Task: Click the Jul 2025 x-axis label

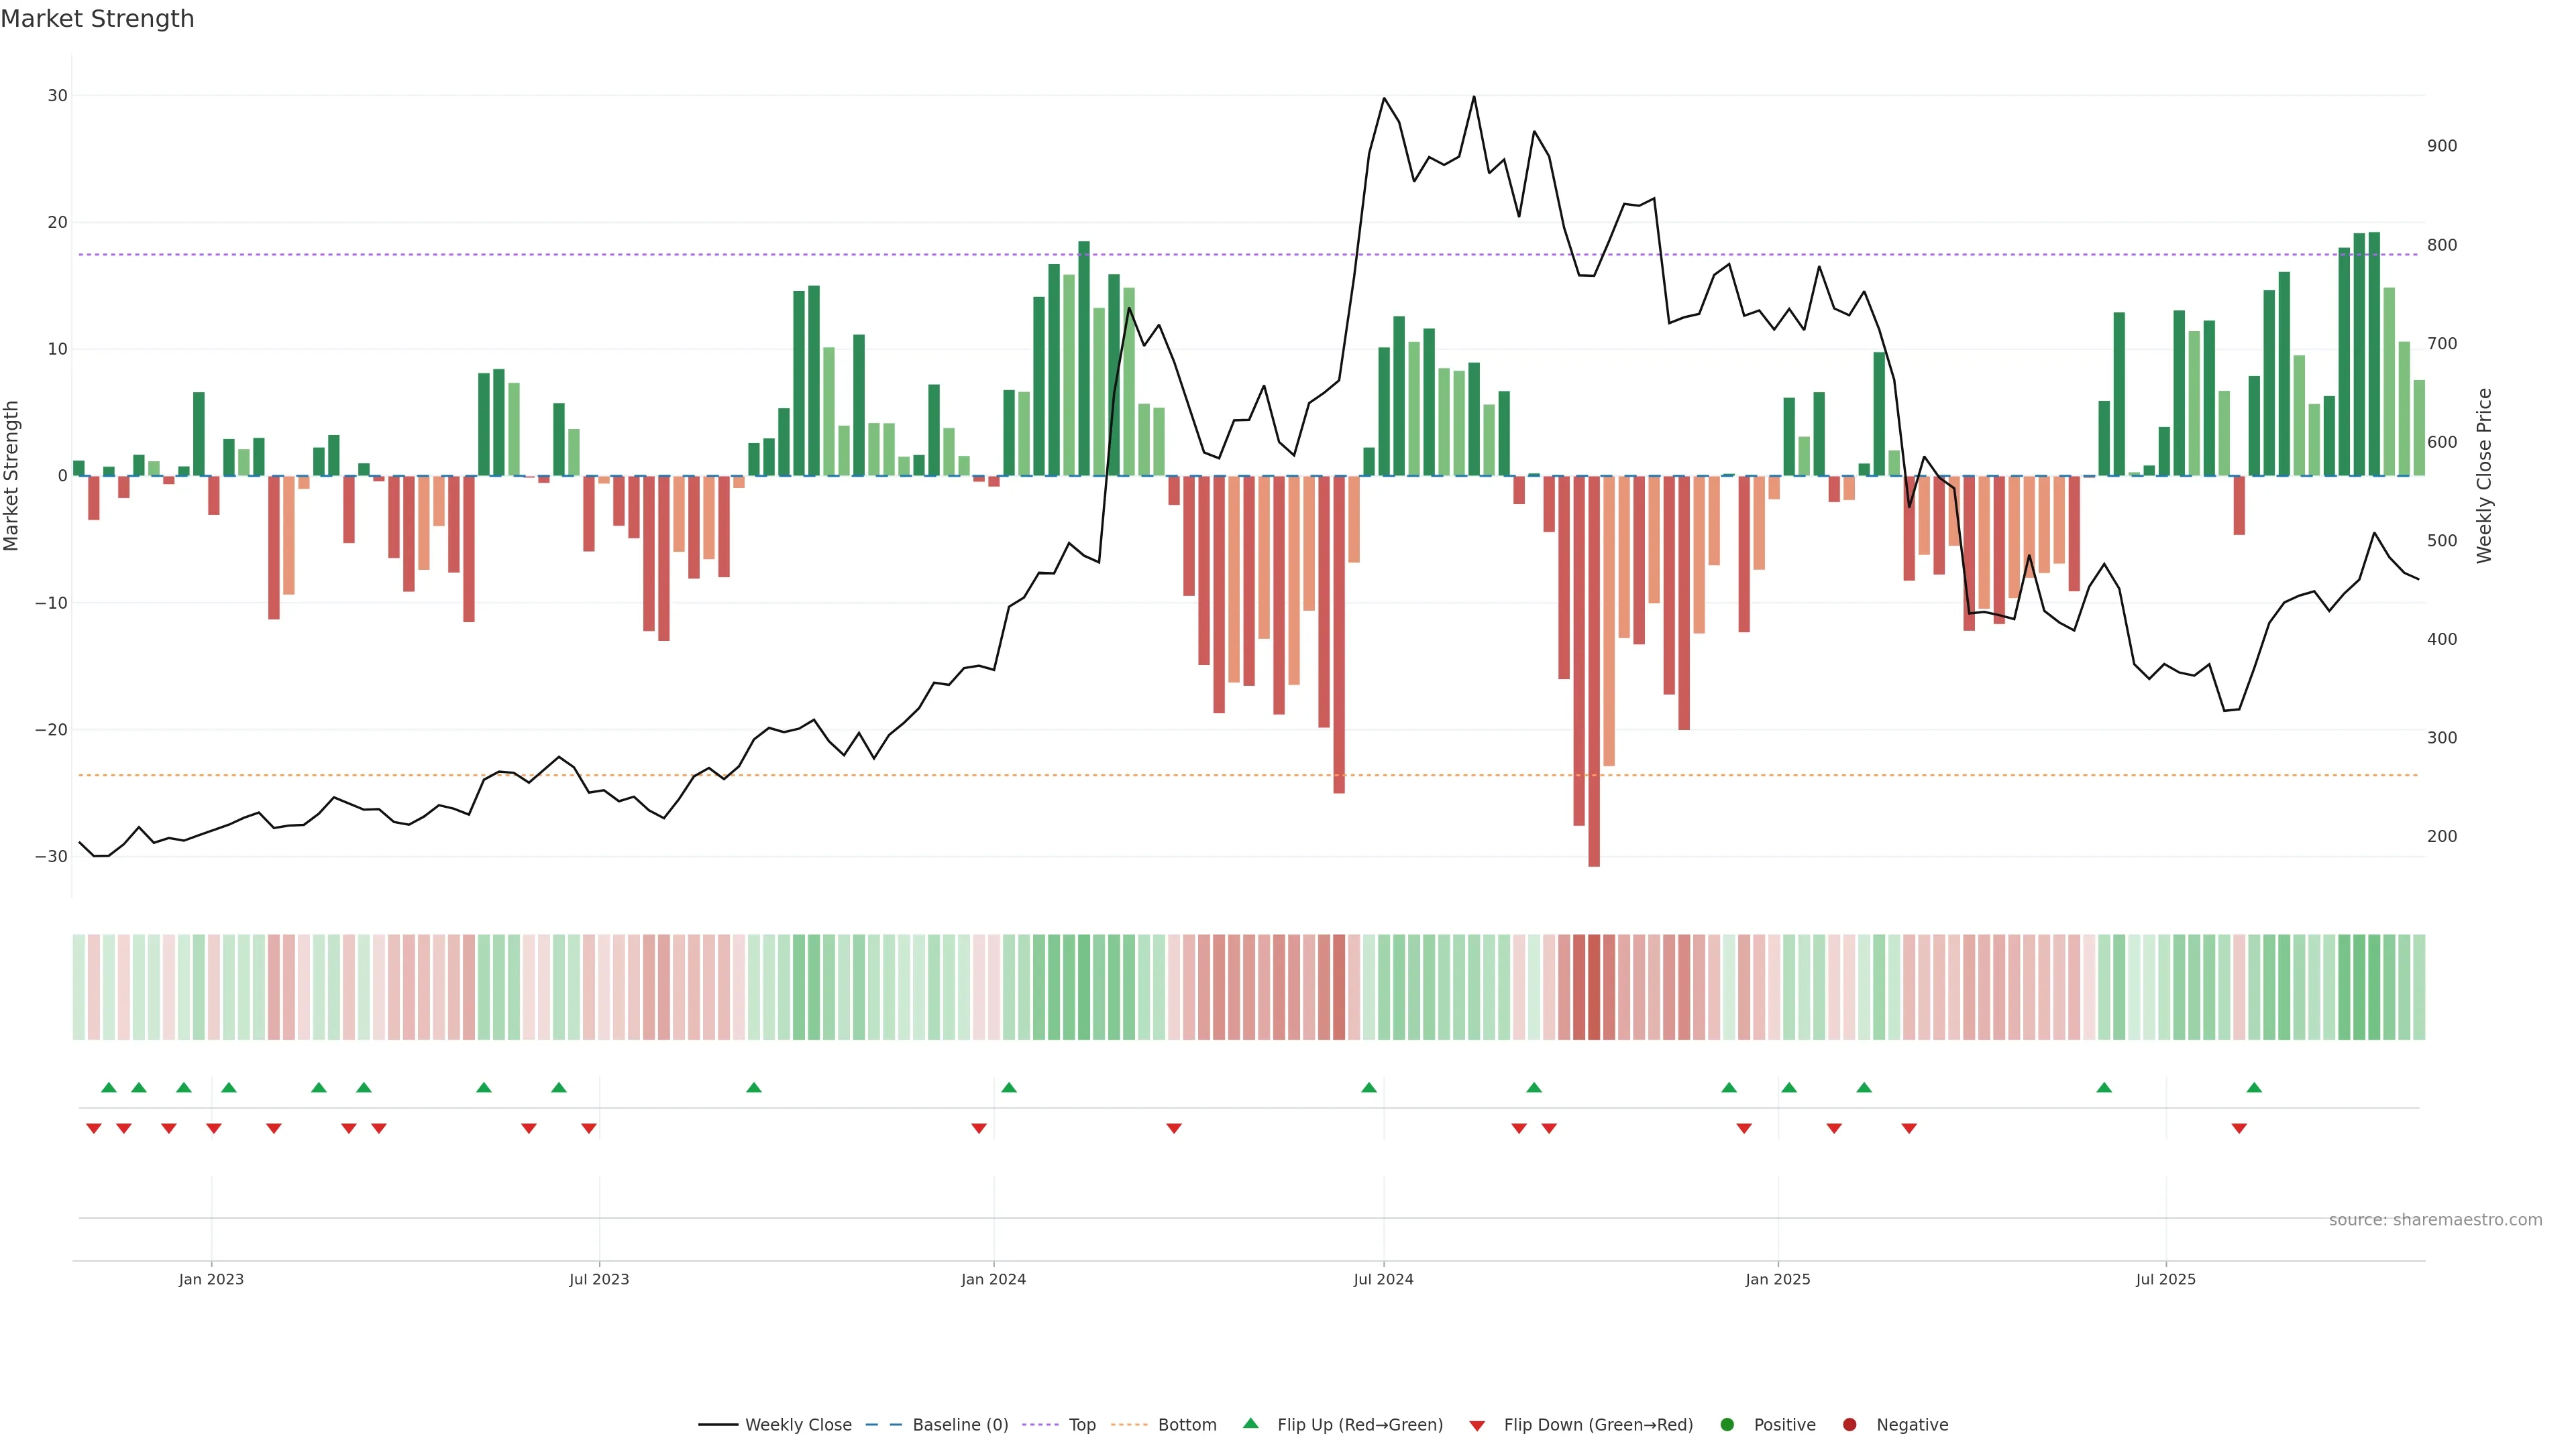Action: pyautogui.click(x=2165, y=1279)
